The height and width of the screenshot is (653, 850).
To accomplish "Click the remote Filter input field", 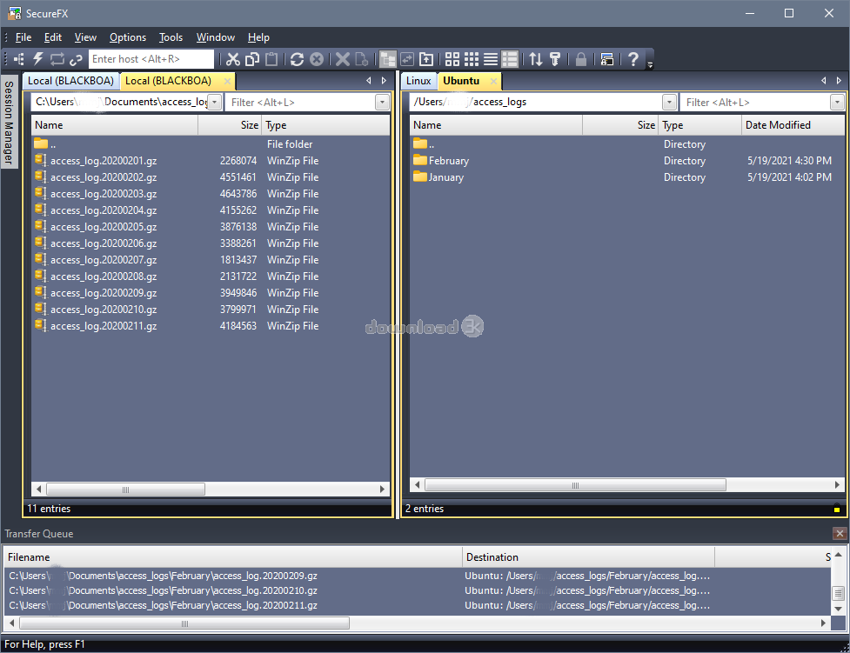I will tap(756, 102).
